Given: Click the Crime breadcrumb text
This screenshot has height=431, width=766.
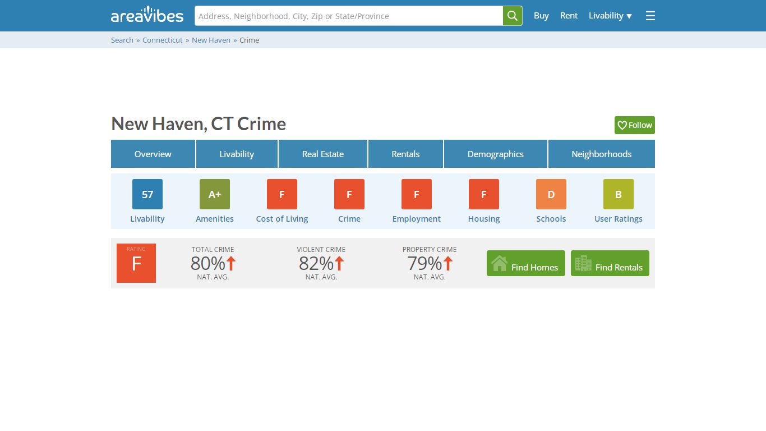Looking at the screenshot, I should point(249,40).
